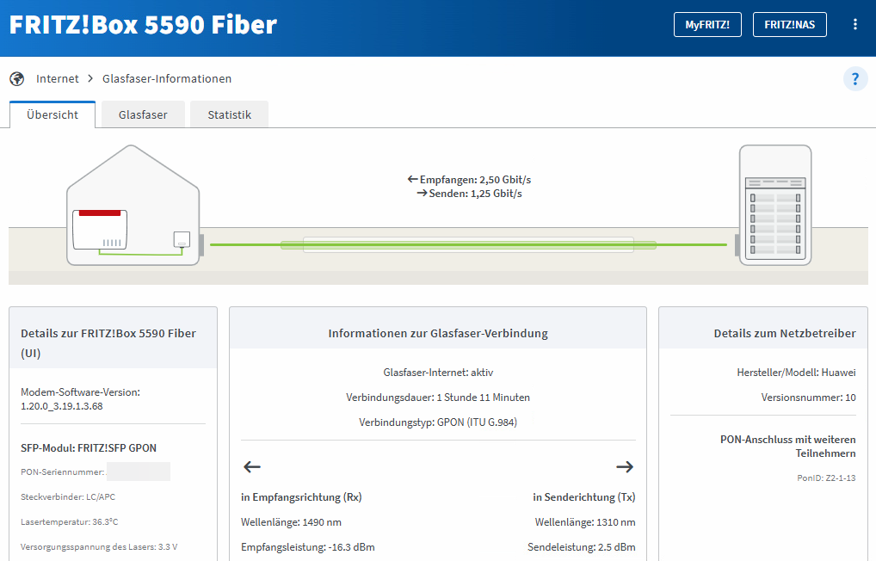
Task: Click the Informationen zur Glasfaser-Verbindung heading
Action: (x=438, y=334)
